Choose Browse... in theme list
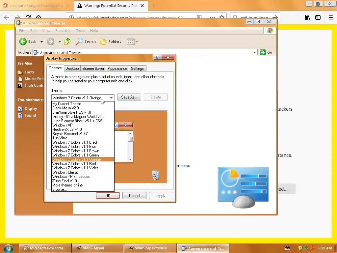 pyautogui.click(x=83, y=189)
